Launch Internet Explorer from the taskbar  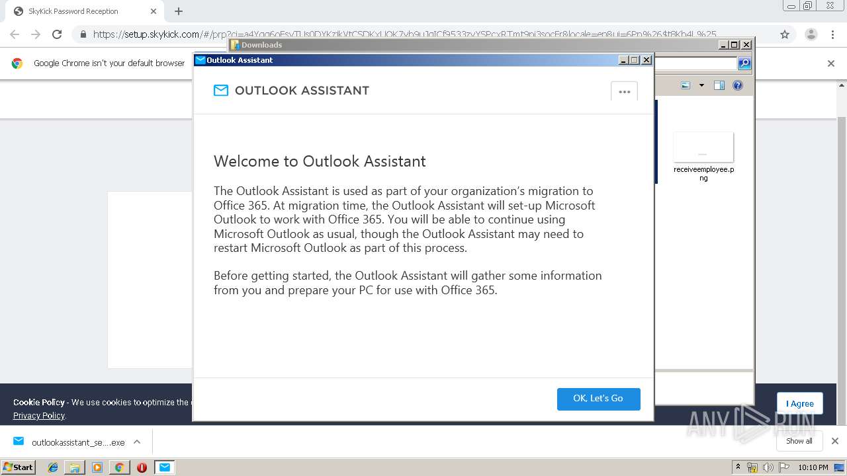coord(53,467)
